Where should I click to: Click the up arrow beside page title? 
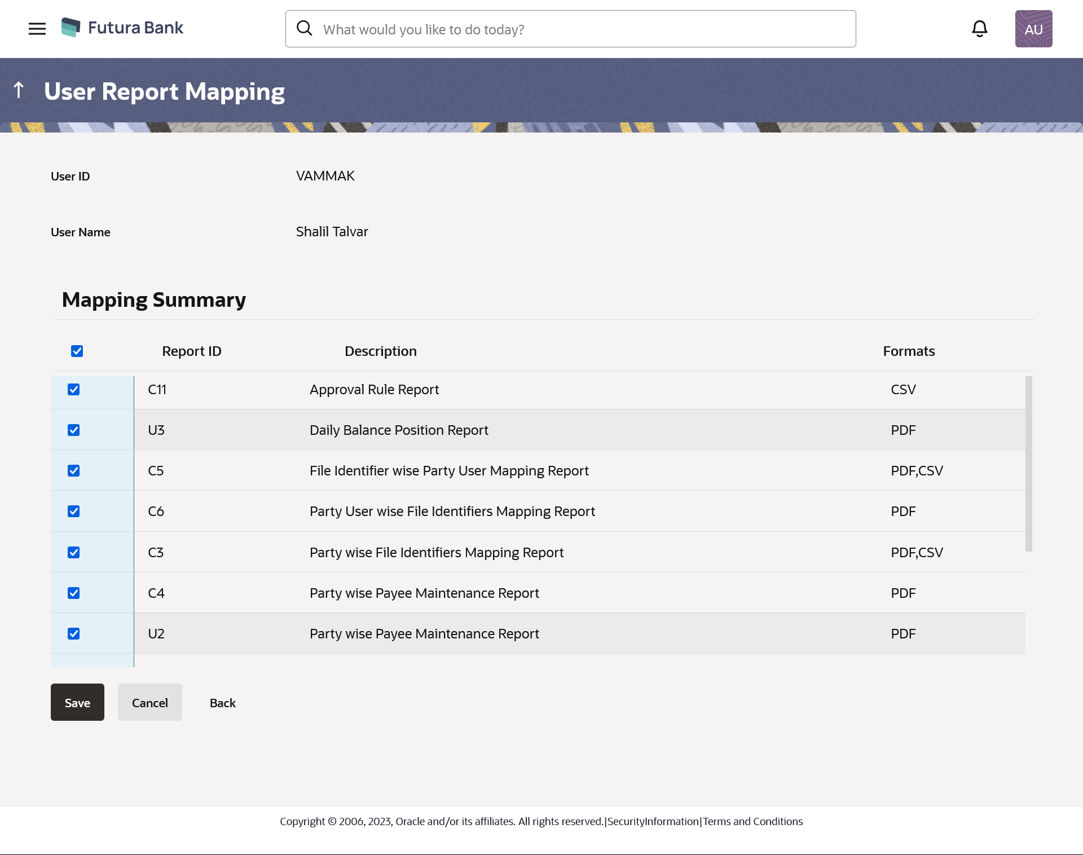pyautogui.click(x=19, y=90)
